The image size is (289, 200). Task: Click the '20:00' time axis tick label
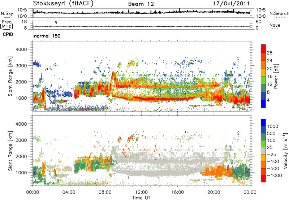pos(214,192)
